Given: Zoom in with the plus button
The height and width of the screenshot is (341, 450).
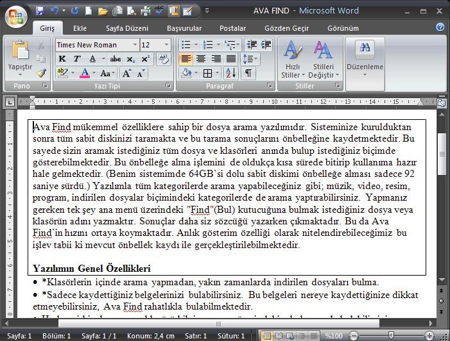Looking at the screenshot, I should point(429,336).
